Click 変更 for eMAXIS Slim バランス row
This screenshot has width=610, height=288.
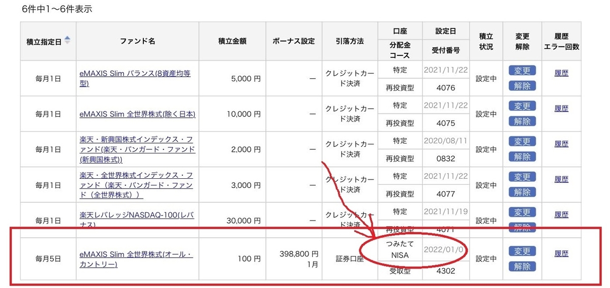click(x=522, y=70)
